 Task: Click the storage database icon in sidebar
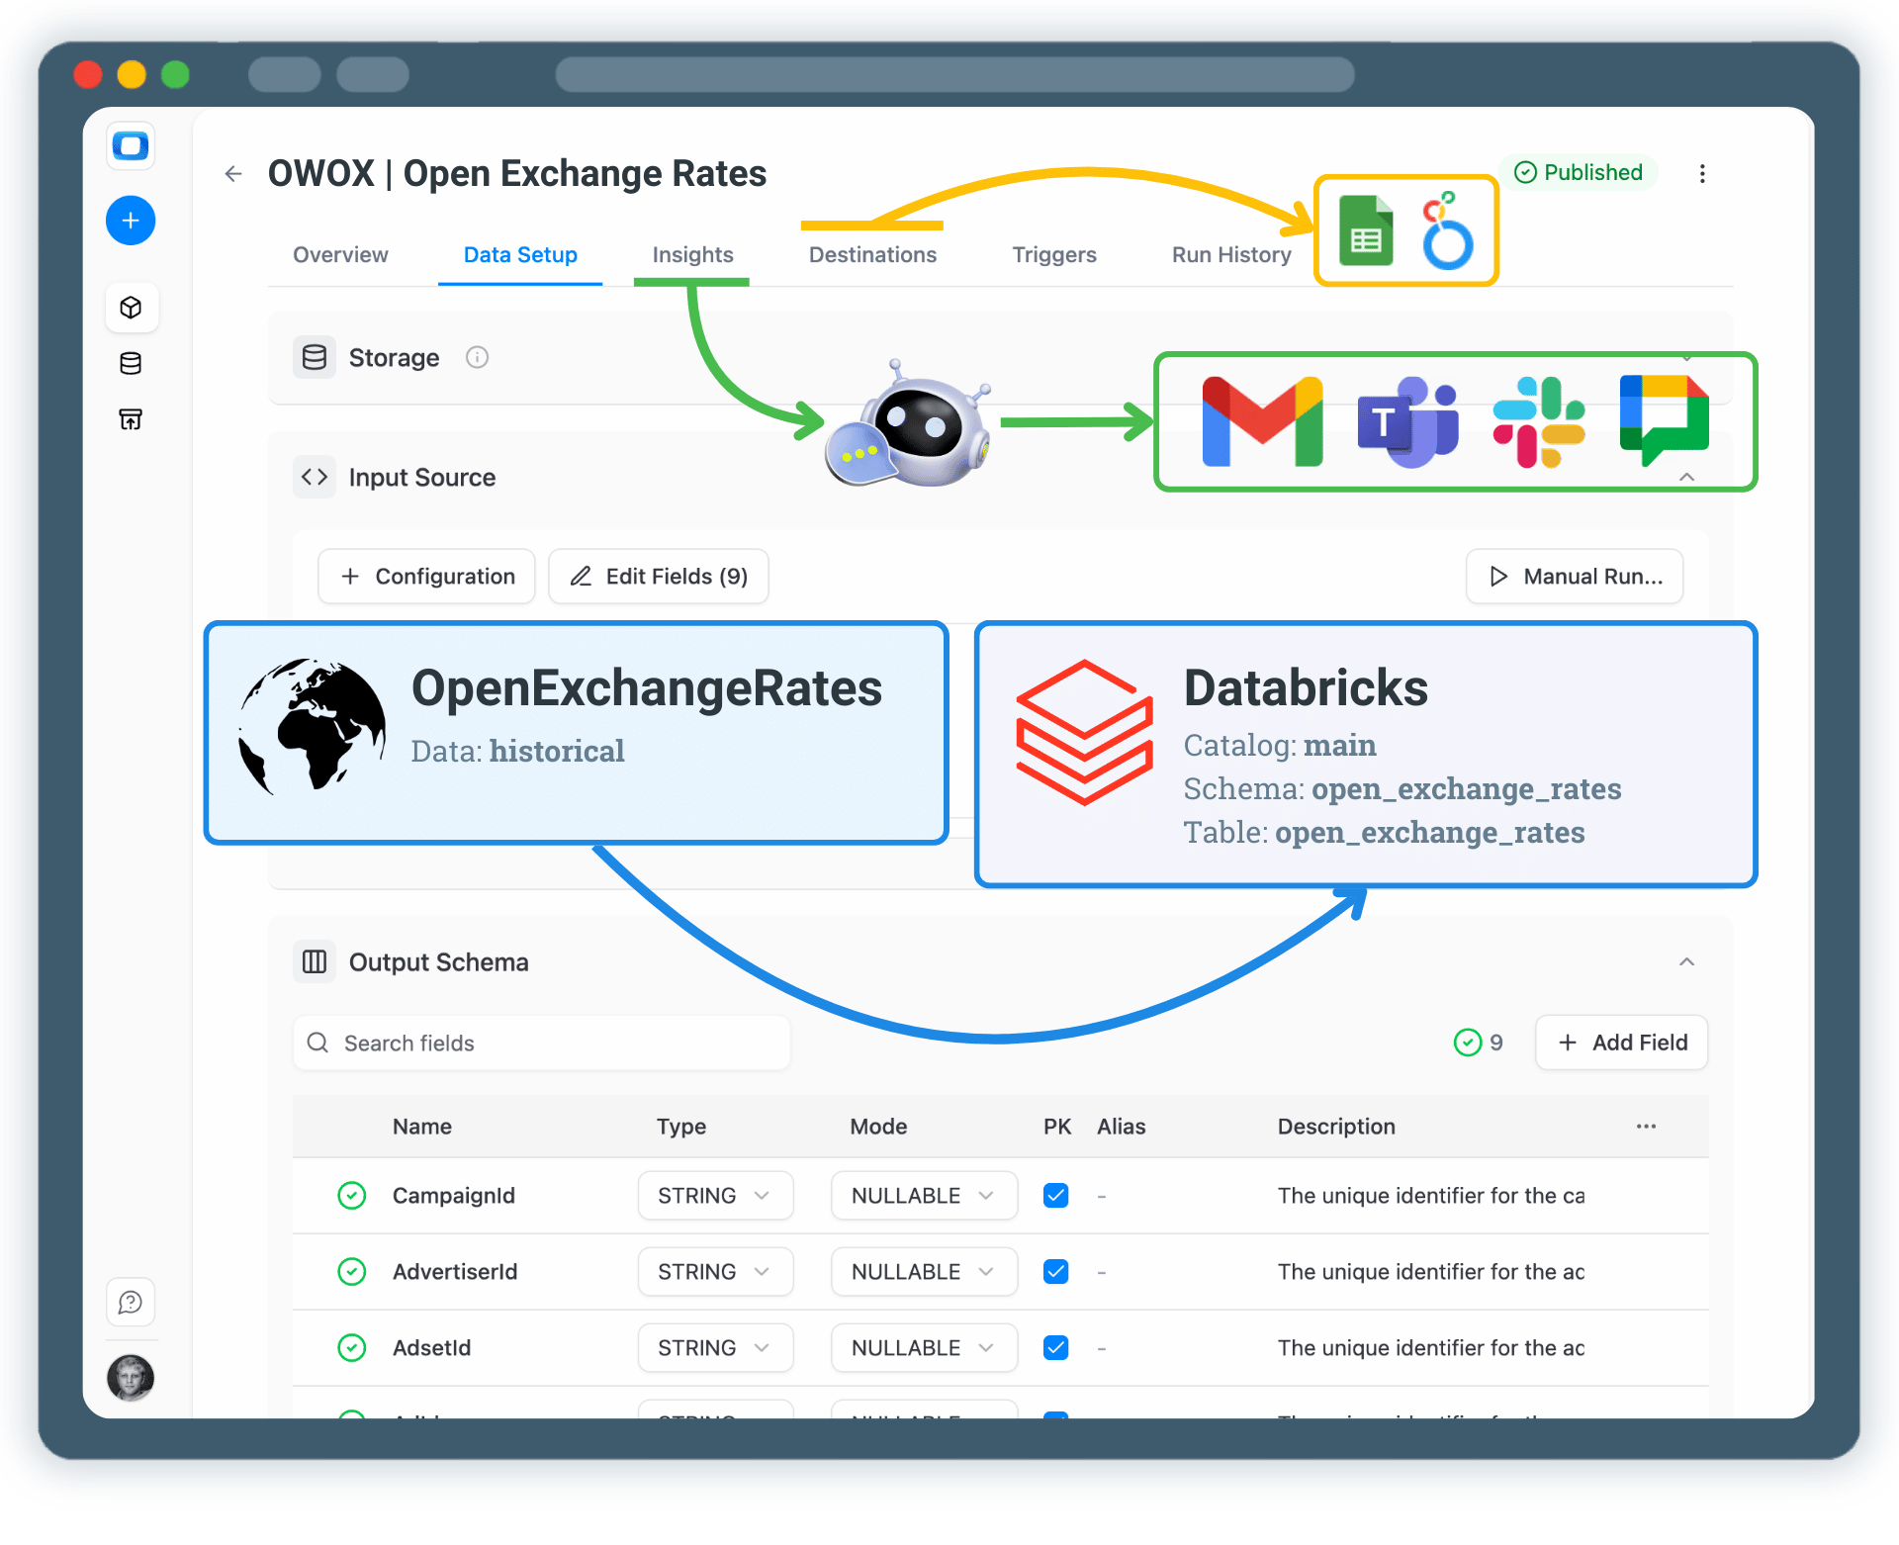131,363
